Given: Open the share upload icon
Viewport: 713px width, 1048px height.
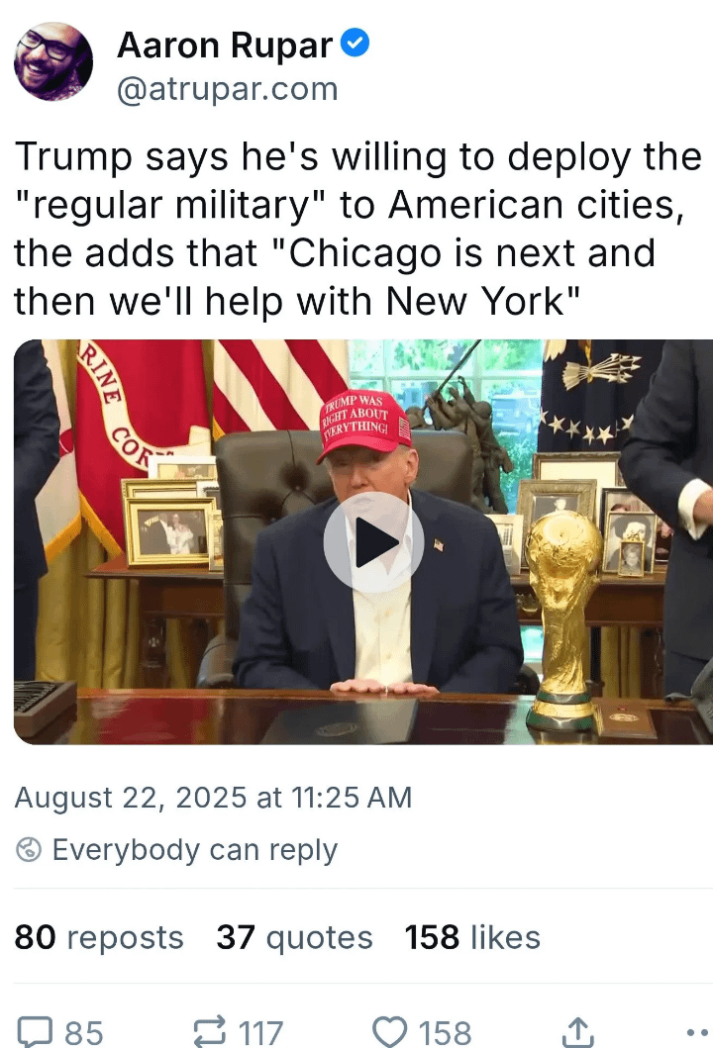Looking at the screenshot, I should (x=576, y=1031).
